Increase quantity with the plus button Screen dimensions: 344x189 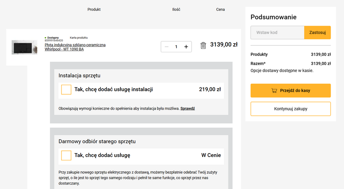186,47
